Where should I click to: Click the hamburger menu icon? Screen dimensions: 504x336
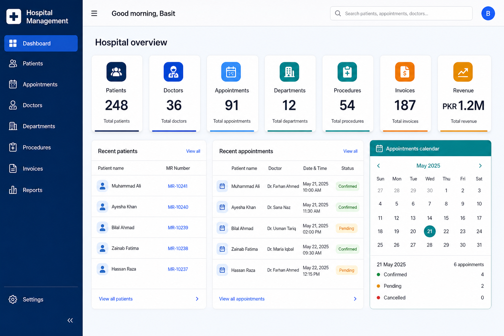[94, 13]
